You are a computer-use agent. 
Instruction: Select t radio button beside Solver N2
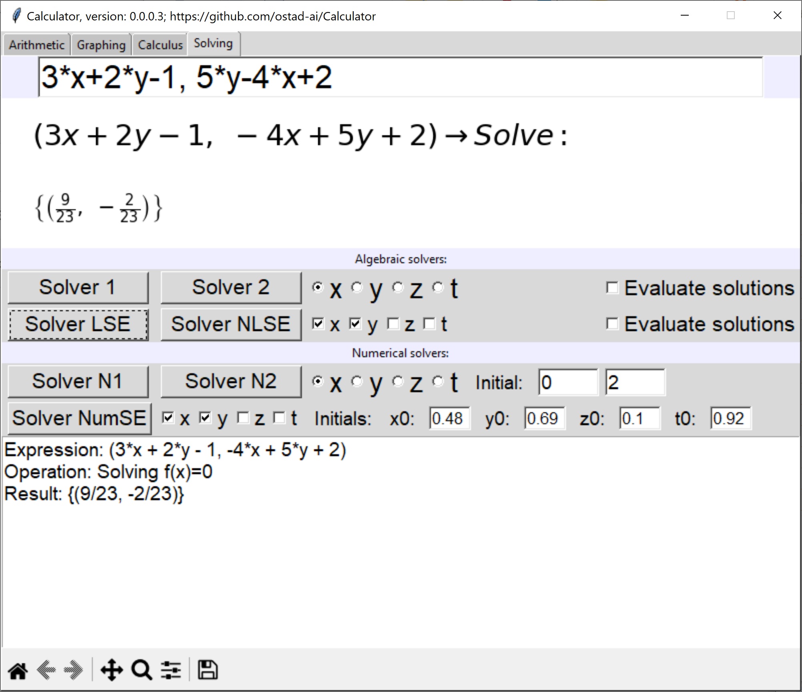[438, 381]
